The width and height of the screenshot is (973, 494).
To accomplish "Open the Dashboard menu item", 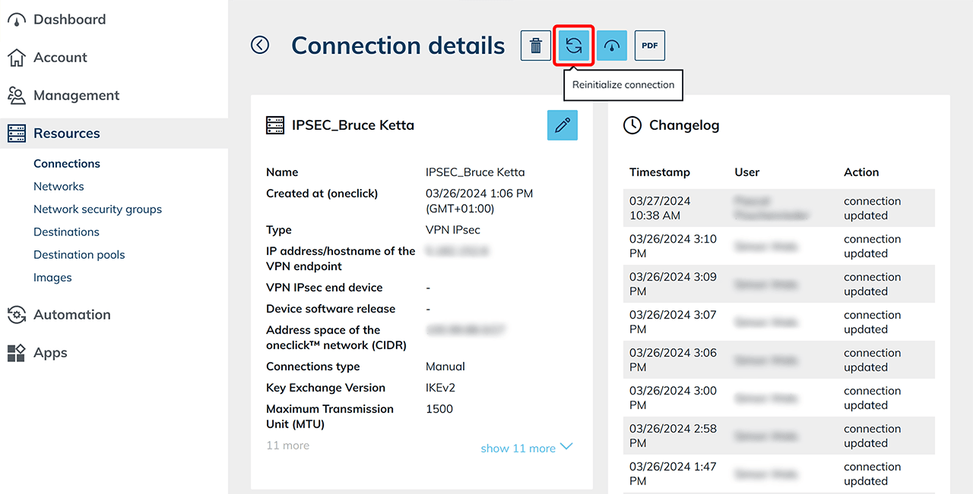I will (x=69, y=20).
